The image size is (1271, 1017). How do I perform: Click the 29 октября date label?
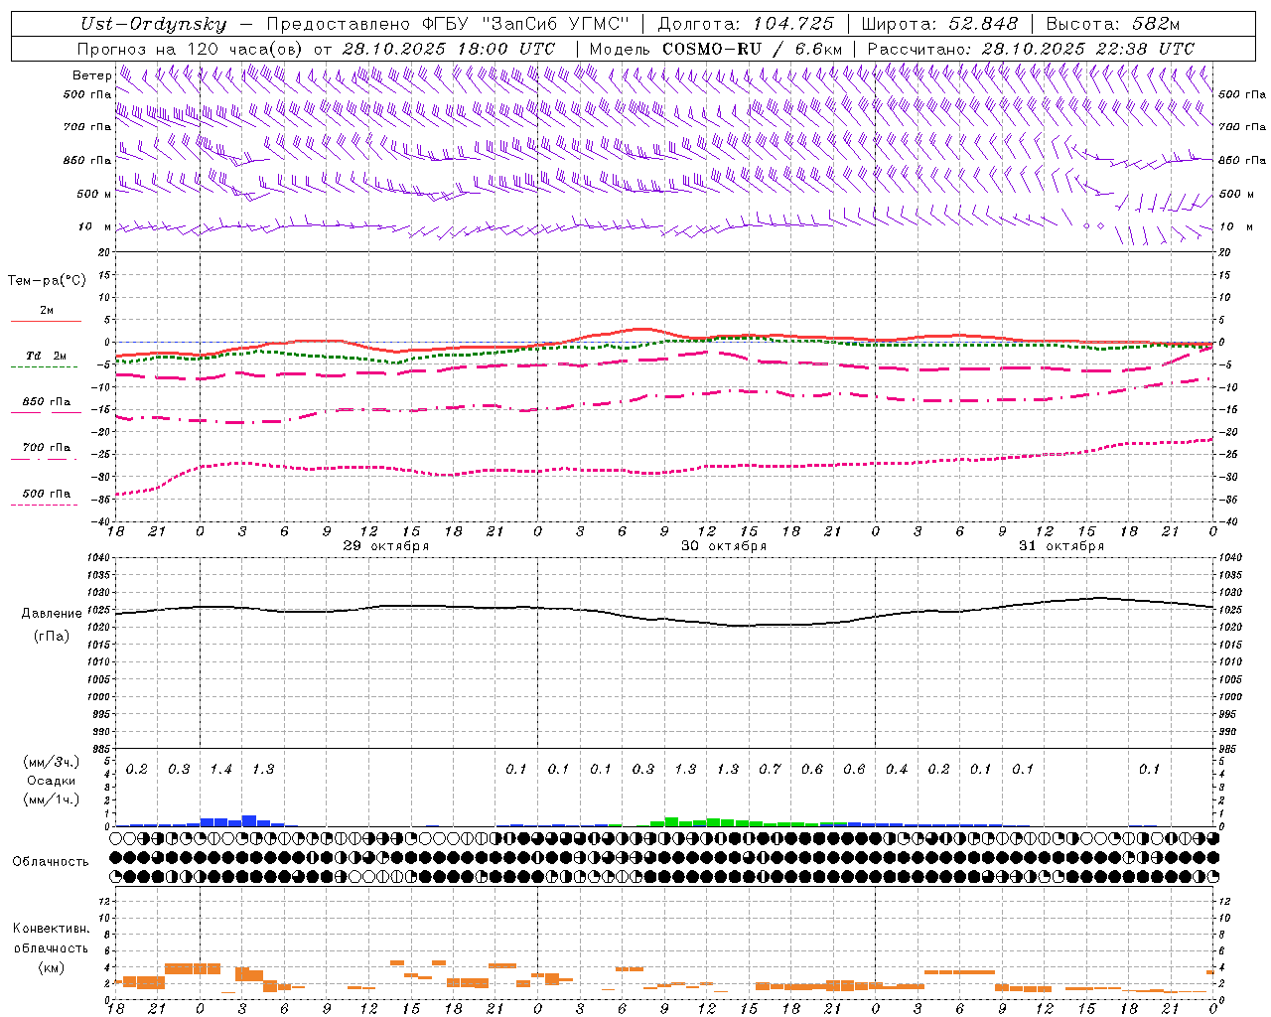click(386, 546)
